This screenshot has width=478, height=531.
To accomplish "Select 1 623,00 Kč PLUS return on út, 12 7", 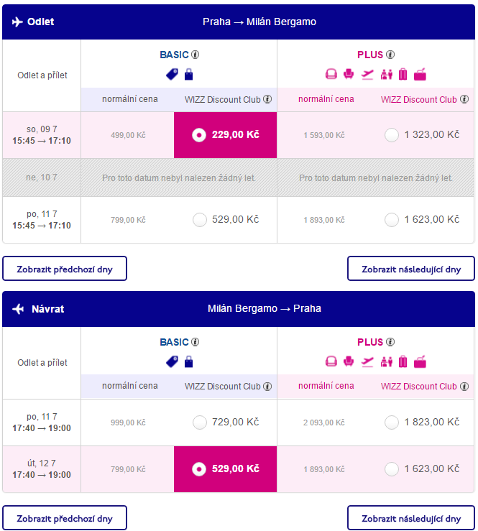I will coord(392,469).
